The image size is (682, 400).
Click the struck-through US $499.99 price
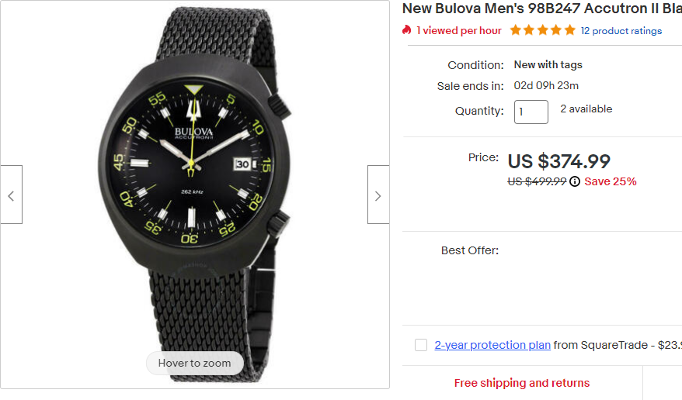point(537,181)
